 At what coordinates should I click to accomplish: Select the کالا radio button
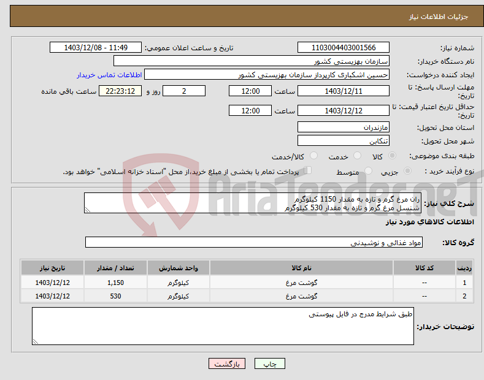pyautogui.click(x=392, y=156)
